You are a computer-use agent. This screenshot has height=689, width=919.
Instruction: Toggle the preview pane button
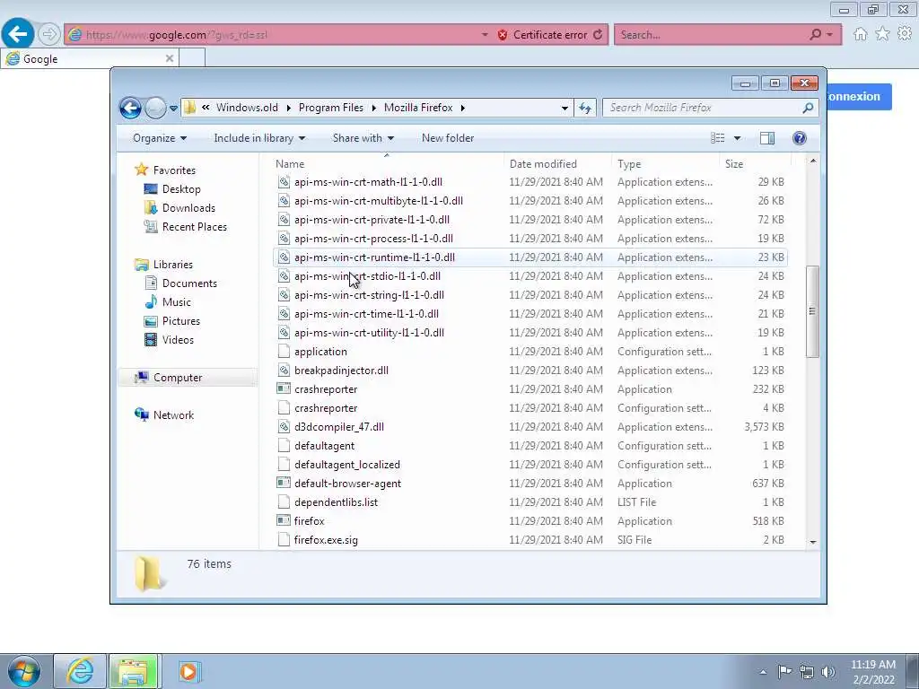click(767, 138)
